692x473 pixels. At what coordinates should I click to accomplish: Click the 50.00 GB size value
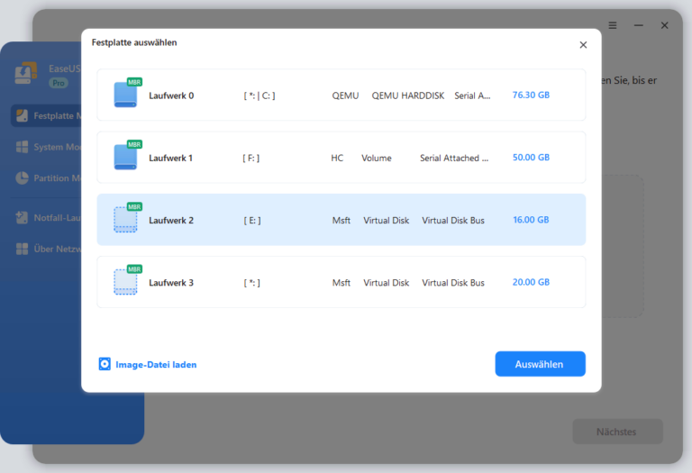(x=531, y=157)
